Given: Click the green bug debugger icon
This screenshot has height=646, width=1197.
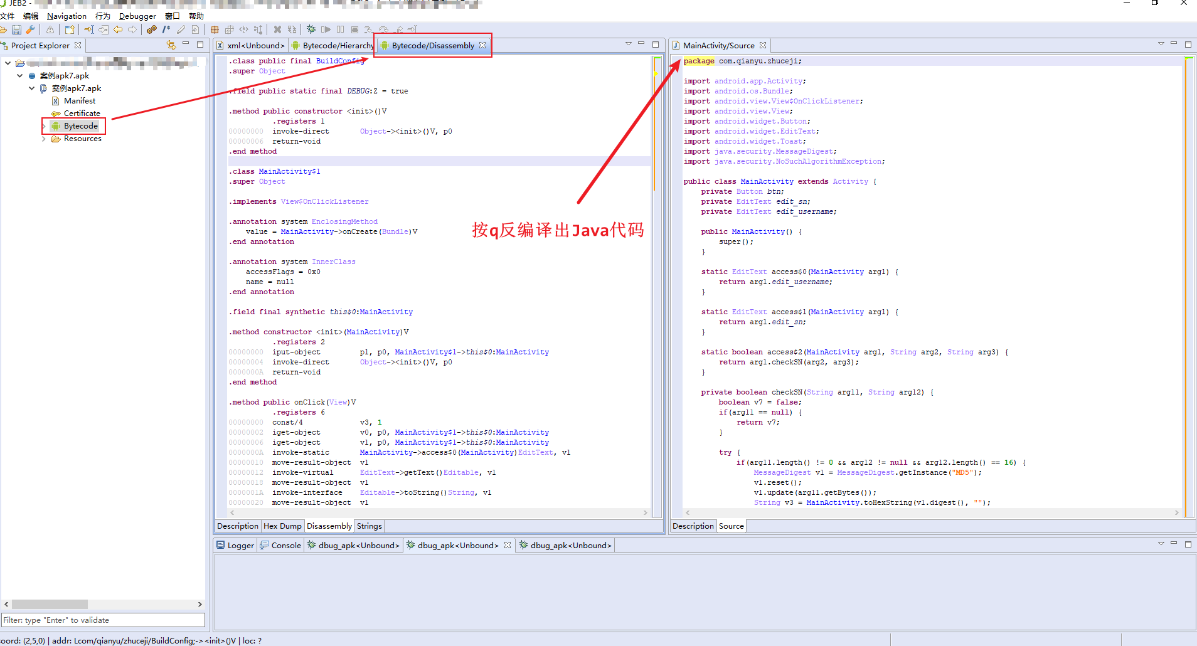Looking at the screenshot, I should pyautogui.click(x=311, y=29).
